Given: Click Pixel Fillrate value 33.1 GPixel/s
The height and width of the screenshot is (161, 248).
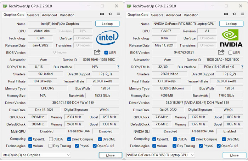Looking at the screenshot, I should point(167,81).
